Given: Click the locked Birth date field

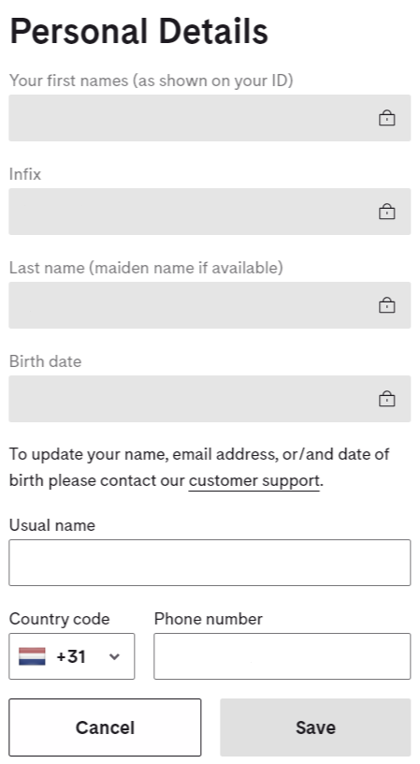Looking at the screenshot, I should tap(210, 399).
